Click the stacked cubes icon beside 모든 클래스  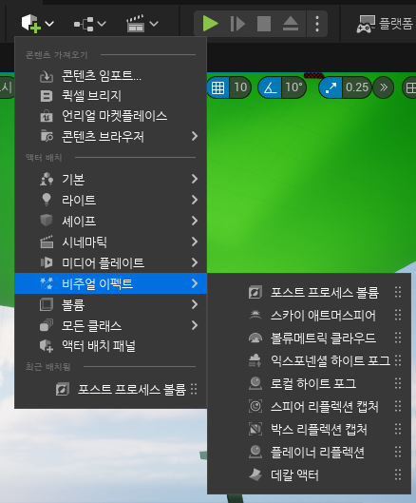(x=47, y=325)
